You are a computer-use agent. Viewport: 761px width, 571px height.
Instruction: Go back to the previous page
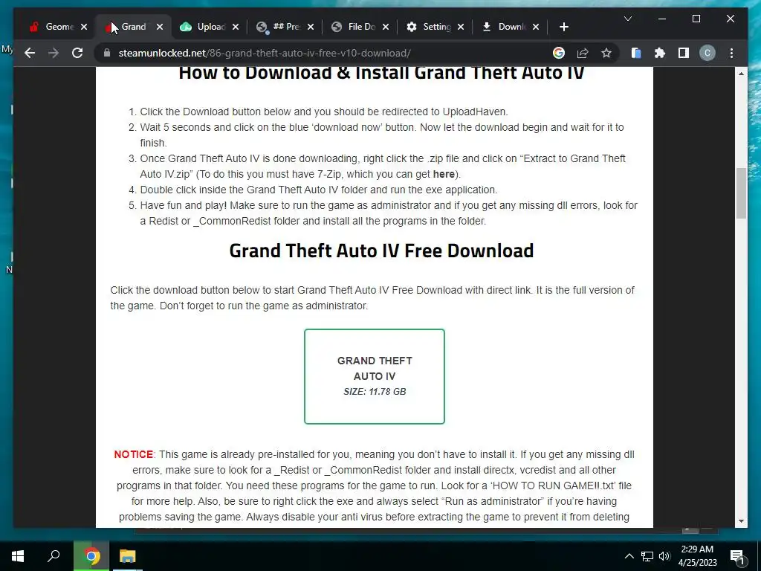30,53
